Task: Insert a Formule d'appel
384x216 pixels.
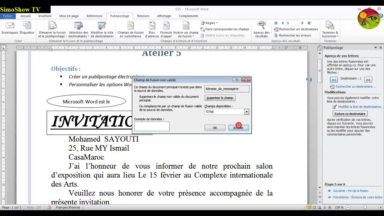Action: 166,30
